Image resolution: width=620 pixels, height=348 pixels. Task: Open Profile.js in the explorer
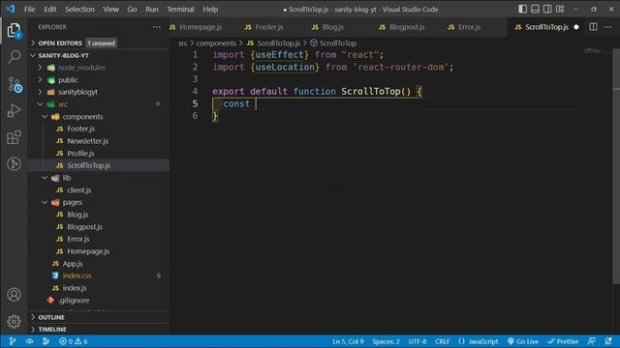[x=99, y=153]
